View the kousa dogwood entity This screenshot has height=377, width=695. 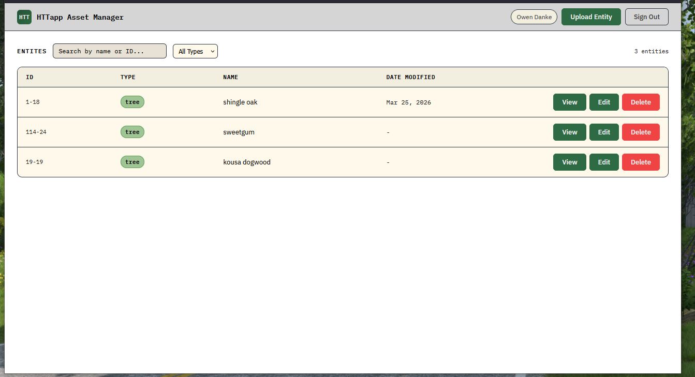569,162
